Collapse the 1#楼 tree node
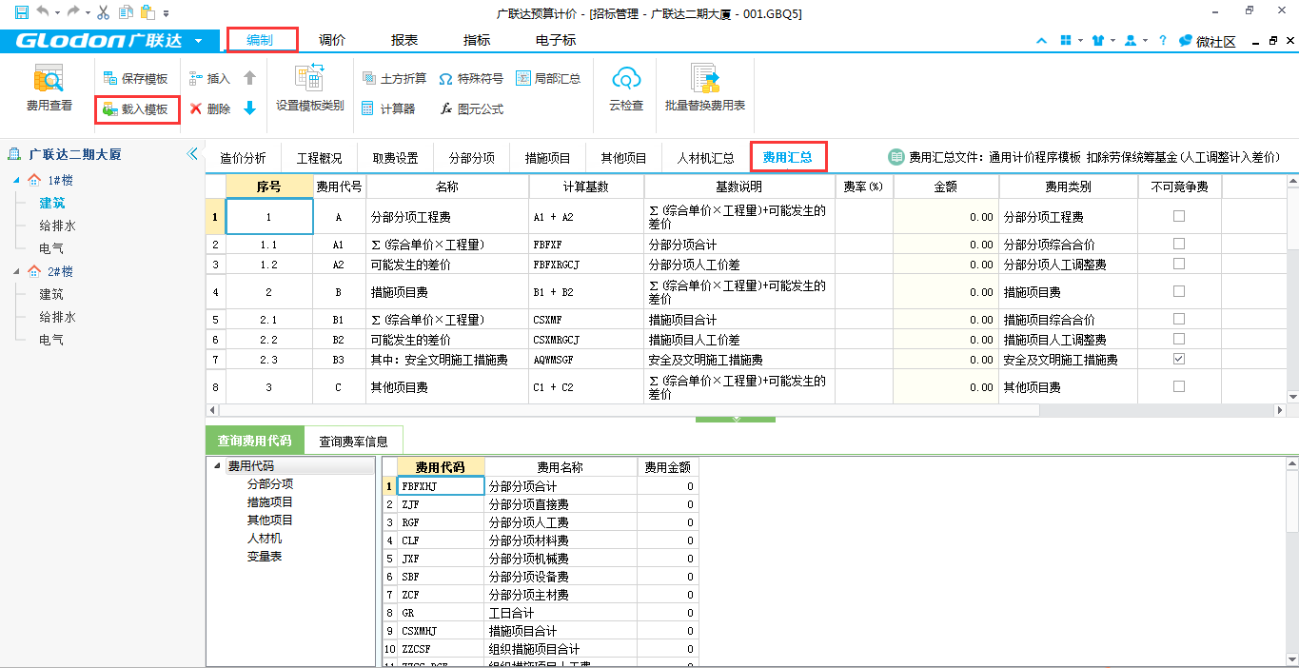The width and height of the screenshot is (1299, 668). click(16, 180)
